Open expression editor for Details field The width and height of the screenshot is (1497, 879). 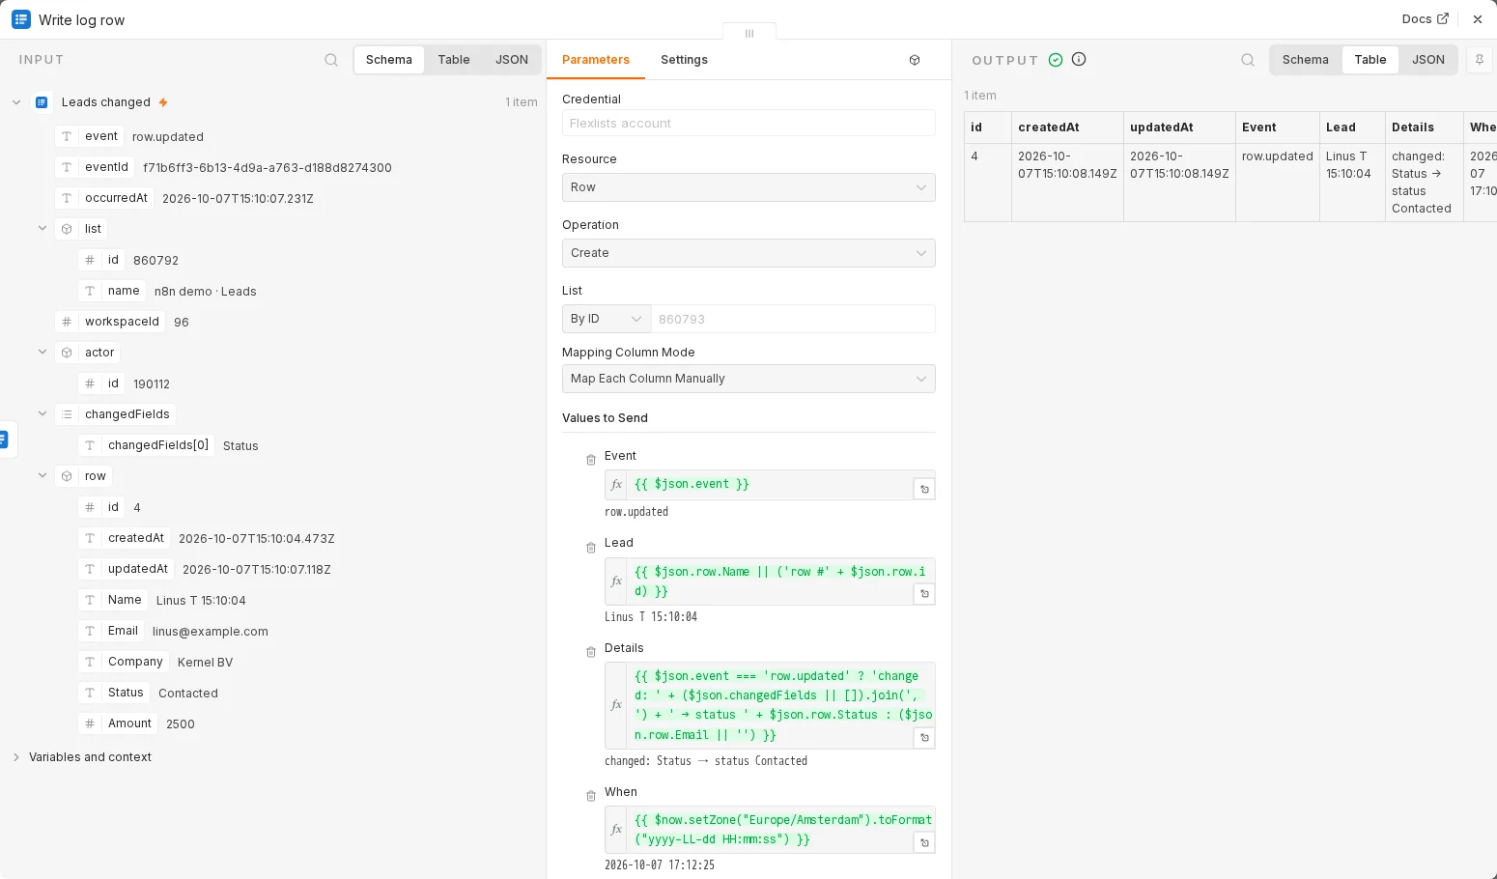[924, 738]
